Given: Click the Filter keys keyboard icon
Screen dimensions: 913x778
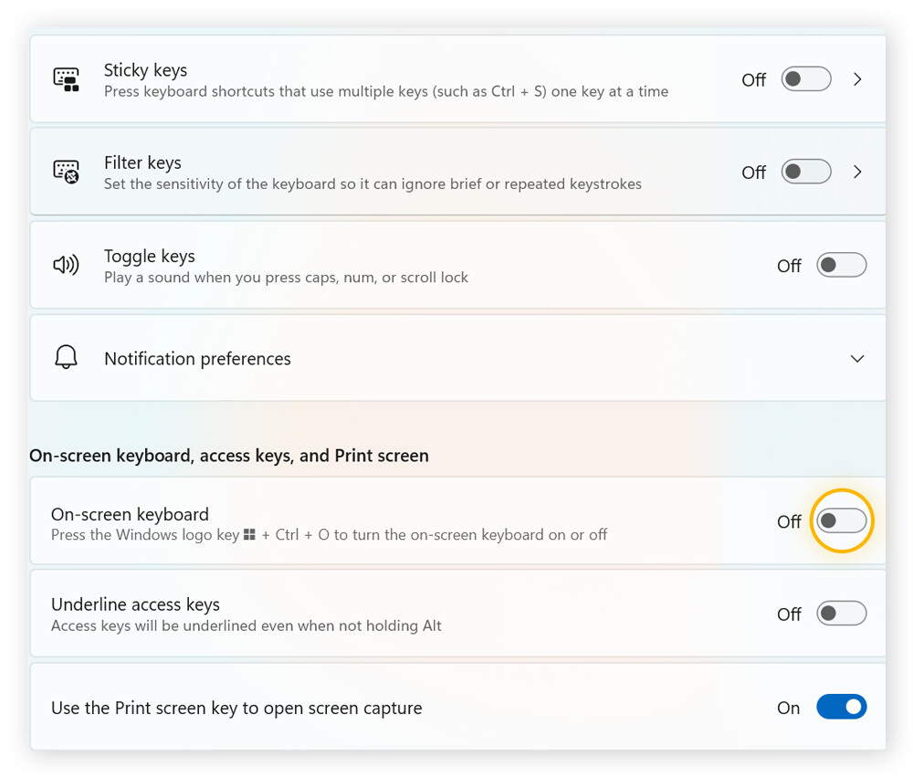Looking at the screenshot, I should point(66,172).
